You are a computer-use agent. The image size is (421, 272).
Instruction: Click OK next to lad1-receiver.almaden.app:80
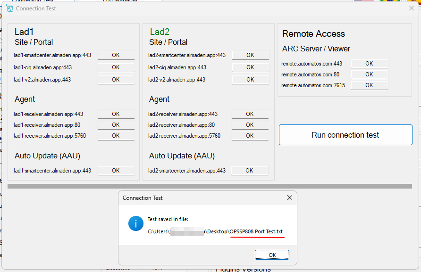(116, 124)
